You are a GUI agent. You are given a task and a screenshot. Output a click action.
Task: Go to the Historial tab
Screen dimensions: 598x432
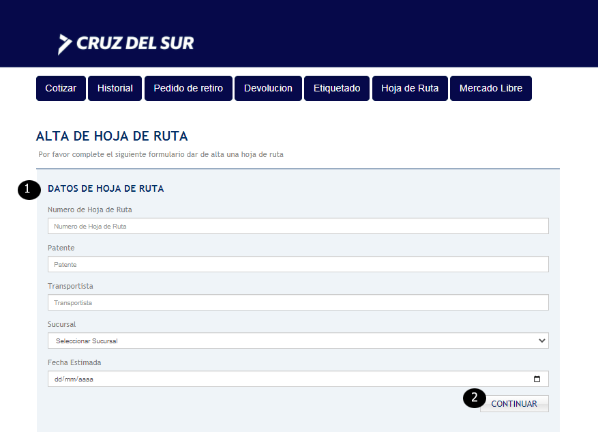(115, 88)
